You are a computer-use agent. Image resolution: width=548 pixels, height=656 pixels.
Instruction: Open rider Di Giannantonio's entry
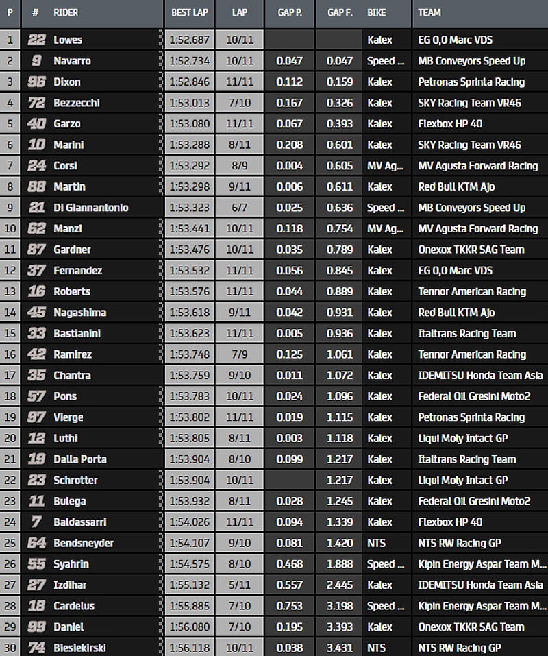90,208
